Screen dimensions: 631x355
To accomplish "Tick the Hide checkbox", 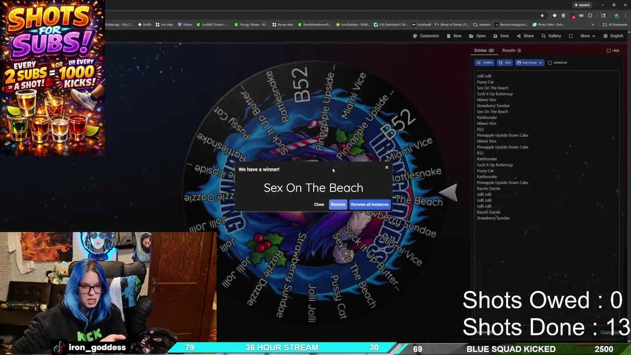I will [609, 51].
